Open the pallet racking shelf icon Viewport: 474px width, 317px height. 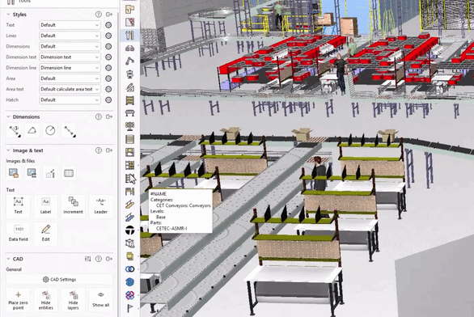pos(129,100)
